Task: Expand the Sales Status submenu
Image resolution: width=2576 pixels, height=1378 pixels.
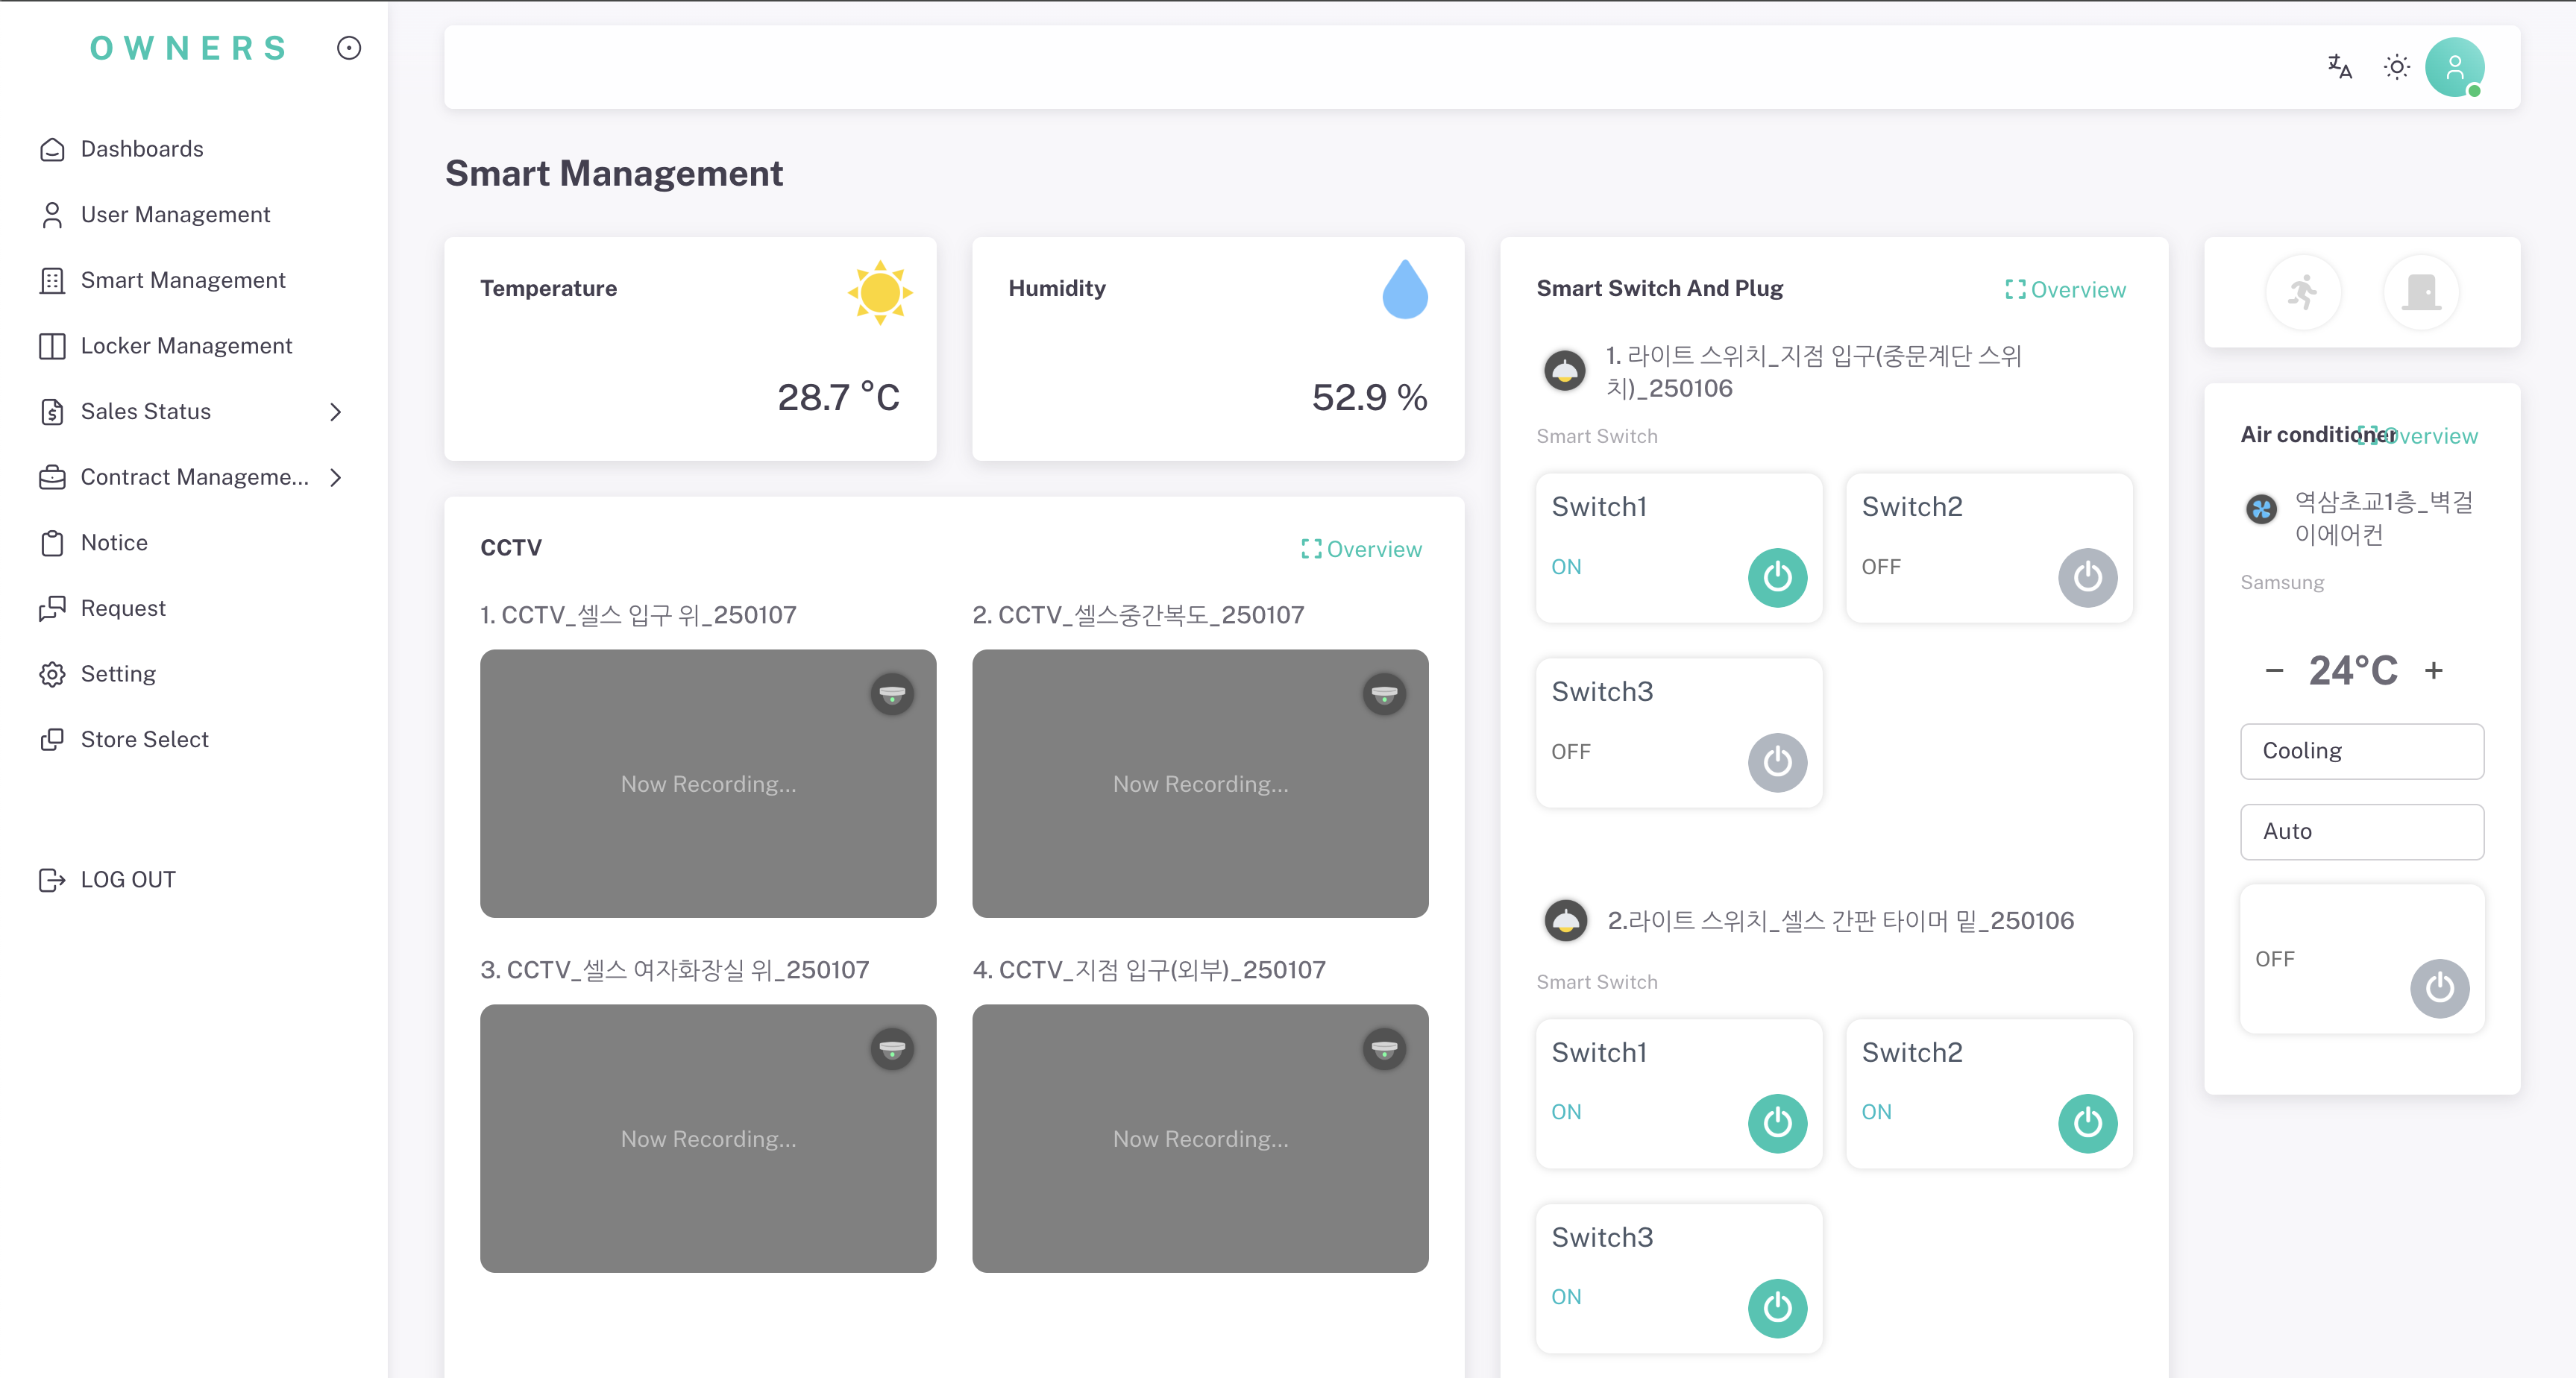Action: [193, 411]
